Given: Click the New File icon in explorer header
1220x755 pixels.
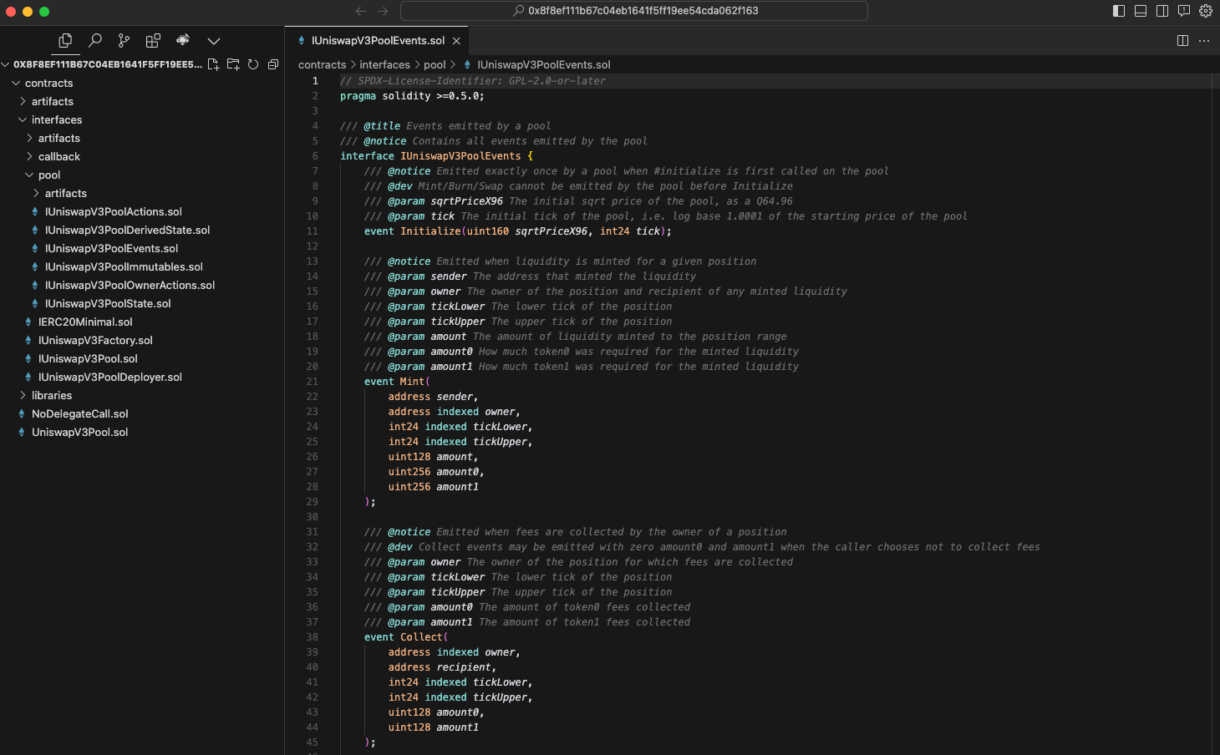Looking at the screenshot, I should tap(213, 64).
